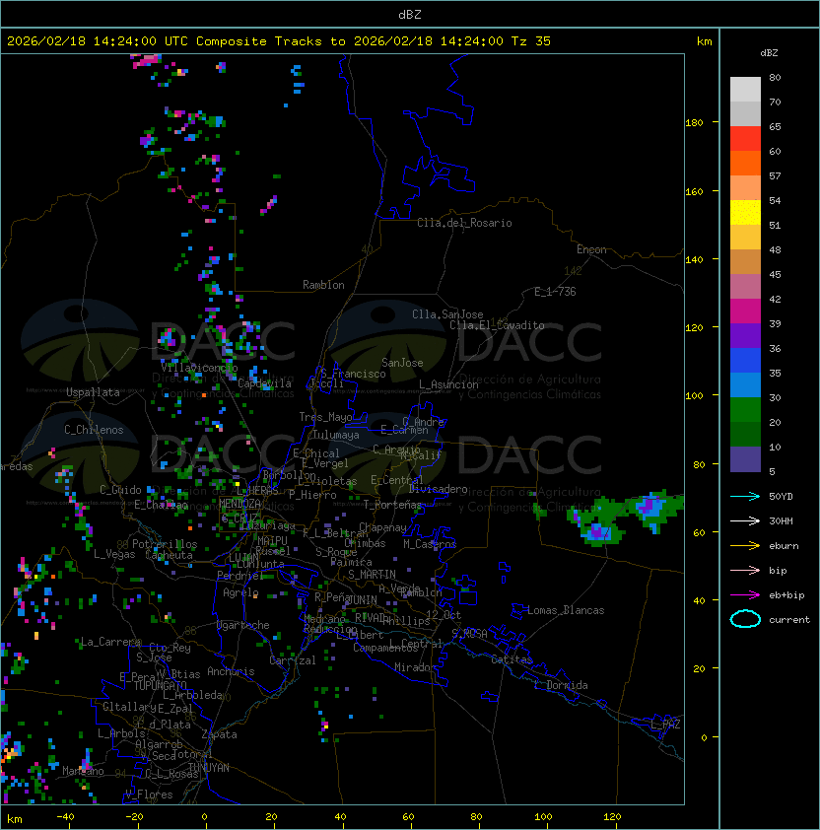Select the Villavicencio label

[x=199, y=368]
